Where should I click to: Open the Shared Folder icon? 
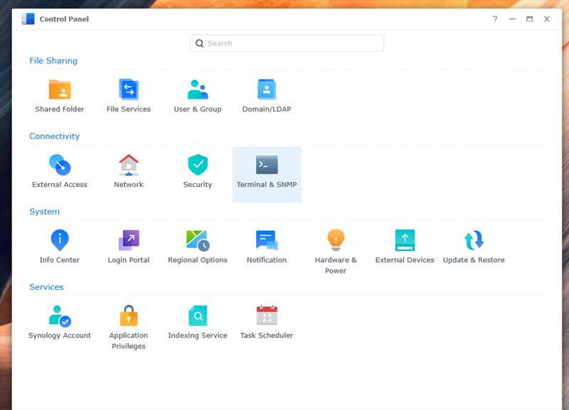tap(60, 90)
